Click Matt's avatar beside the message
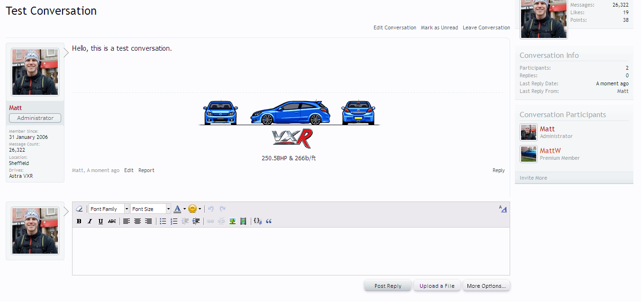Screen dimensions: 641x302 point(35,72)
